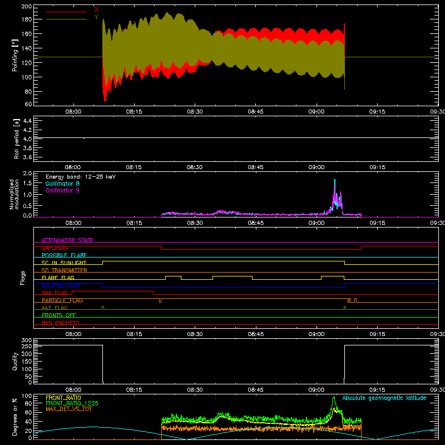
Task: Select the 'FRONTS_OFF' flag label
Action: pos(59,315)
